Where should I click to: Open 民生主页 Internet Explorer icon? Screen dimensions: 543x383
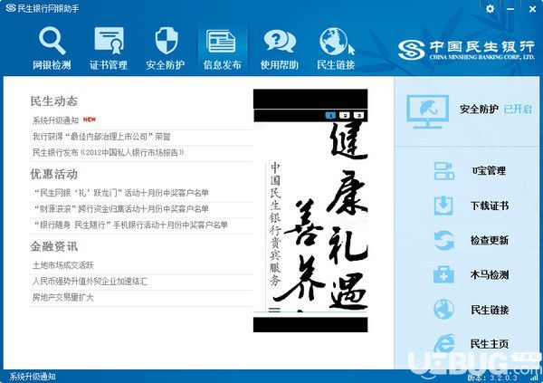[x=444, y=343]
